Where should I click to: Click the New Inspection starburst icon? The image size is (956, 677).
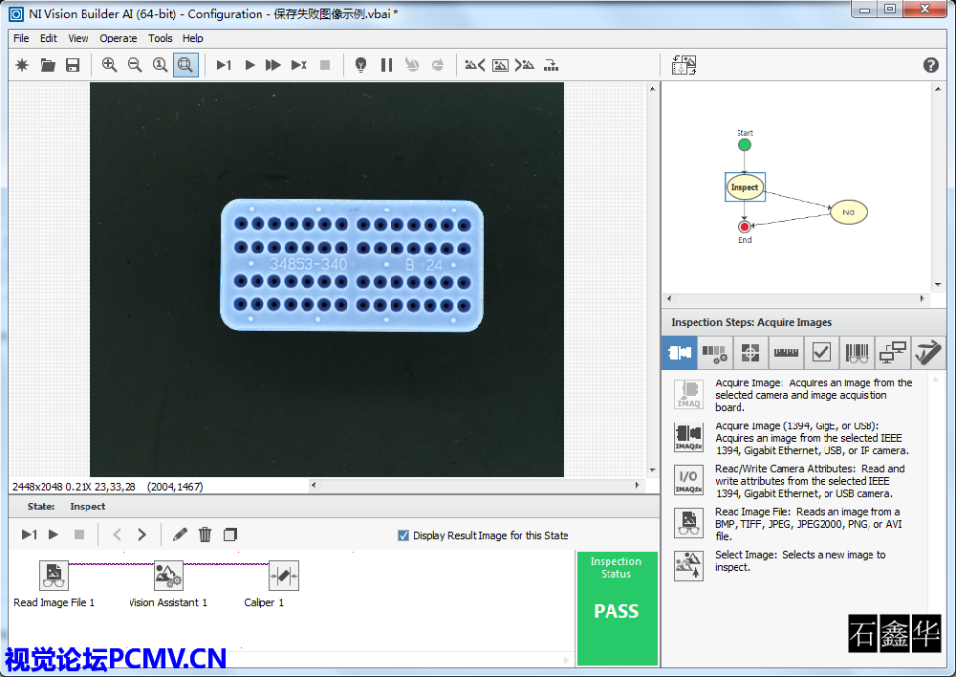point(22,65)
